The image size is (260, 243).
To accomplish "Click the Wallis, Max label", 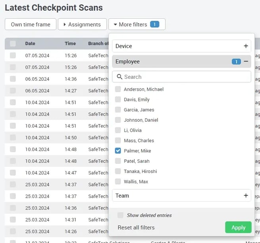I will [x=136, y=182].
